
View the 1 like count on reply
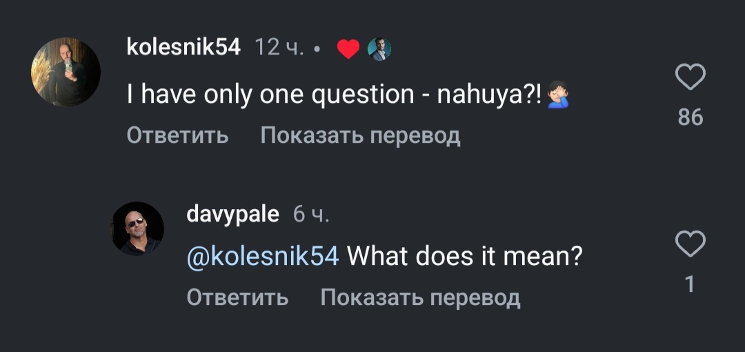point(689,284)
